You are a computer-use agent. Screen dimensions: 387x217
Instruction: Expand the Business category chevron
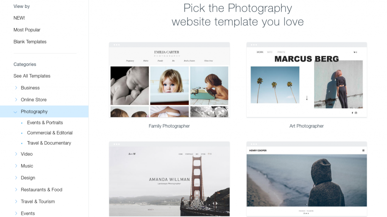[x=16, y=88]
